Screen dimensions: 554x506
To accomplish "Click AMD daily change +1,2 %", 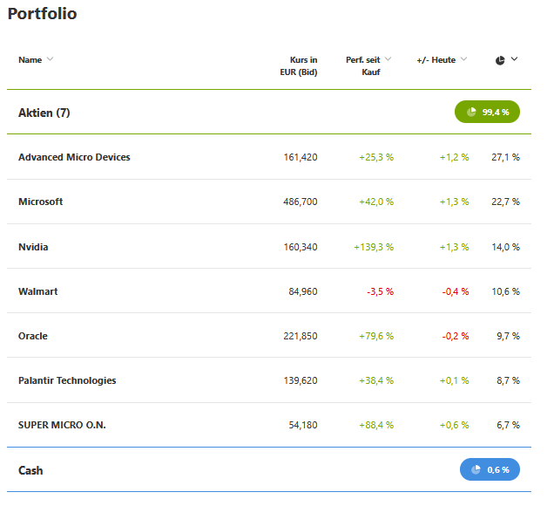I will (454, 157).
